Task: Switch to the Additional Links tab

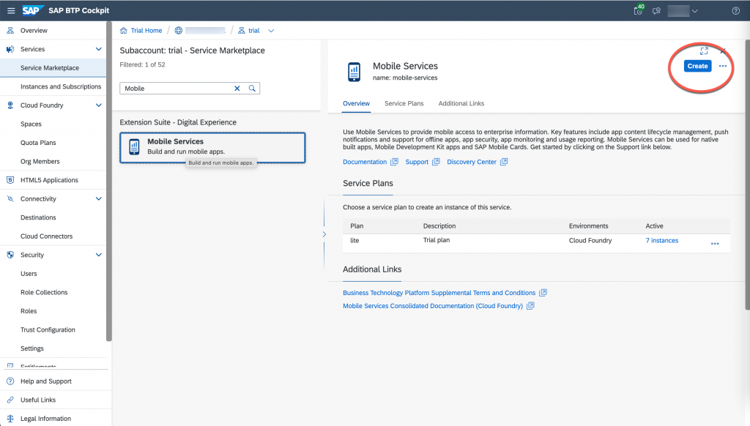Action: point(461,103)
